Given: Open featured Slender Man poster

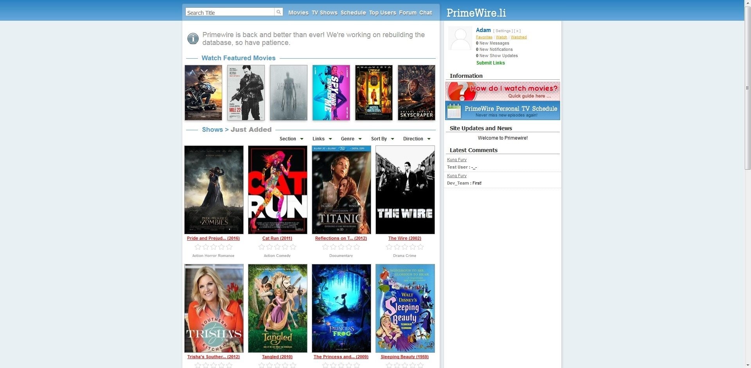Looking at the screenshot, I should tap(289, 93).
